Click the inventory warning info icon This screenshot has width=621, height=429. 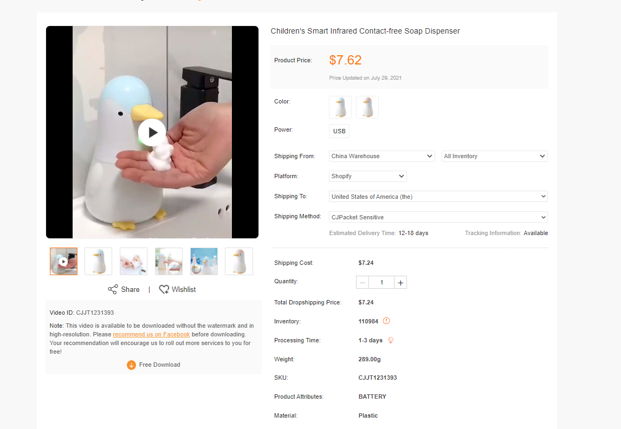tap(386, 321)
